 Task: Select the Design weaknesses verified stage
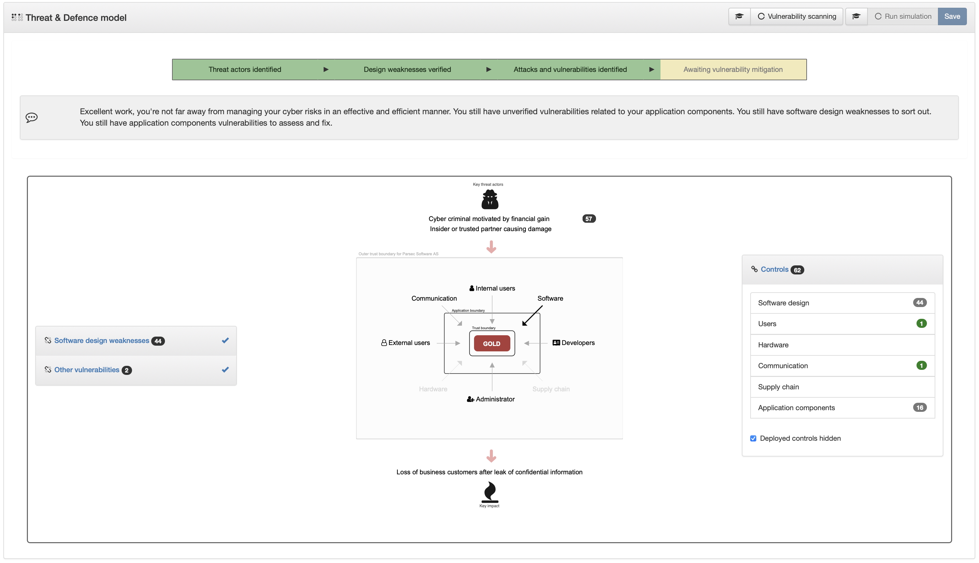click(407, 70)
